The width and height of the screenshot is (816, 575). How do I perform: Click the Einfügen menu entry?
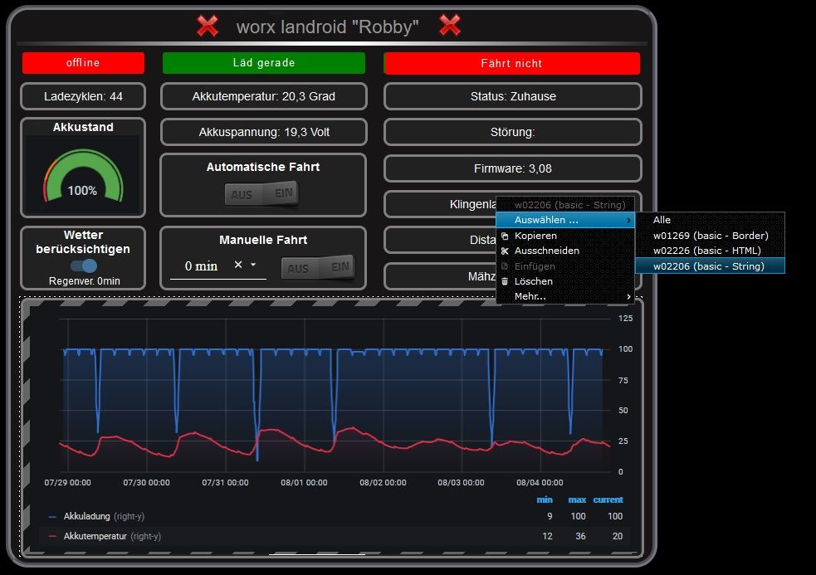565,266
